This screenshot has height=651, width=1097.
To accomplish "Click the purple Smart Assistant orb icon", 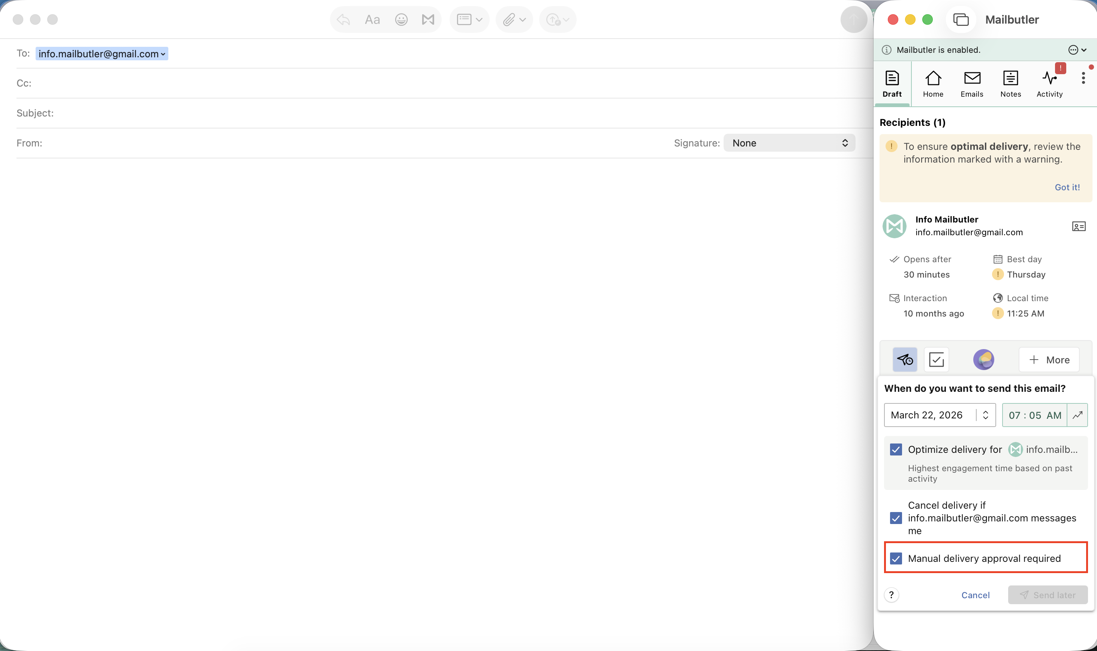I will (983, 360).
